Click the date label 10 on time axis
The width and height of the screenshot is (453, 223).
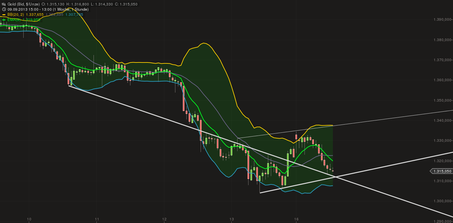(29, 219)
